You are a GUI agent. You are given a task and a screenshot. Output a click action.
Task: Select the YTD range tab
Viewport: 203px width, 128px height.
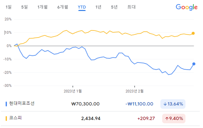pos(82,7)
